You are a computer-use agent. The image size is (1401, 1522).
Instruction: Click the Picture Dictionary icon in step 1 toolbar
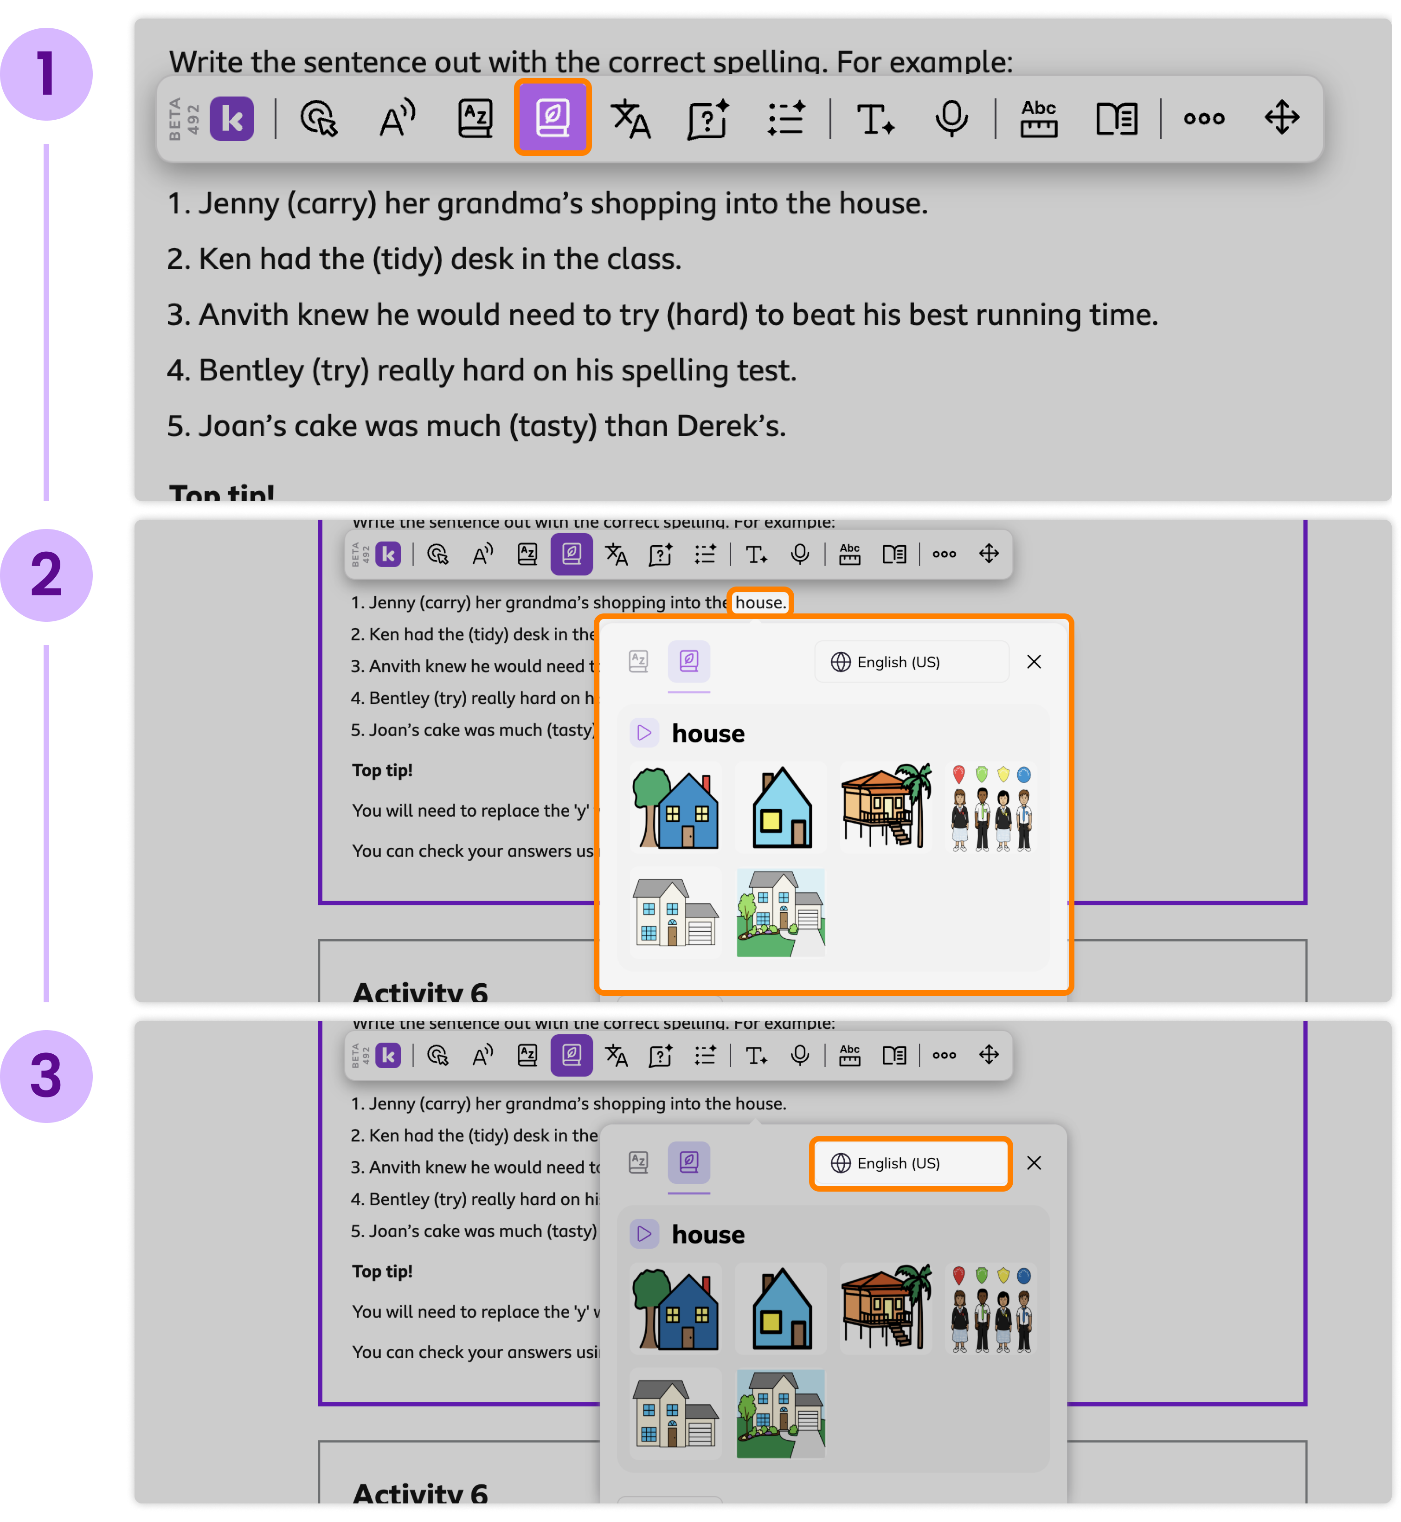pyautogui.click(x=552, y=117)
